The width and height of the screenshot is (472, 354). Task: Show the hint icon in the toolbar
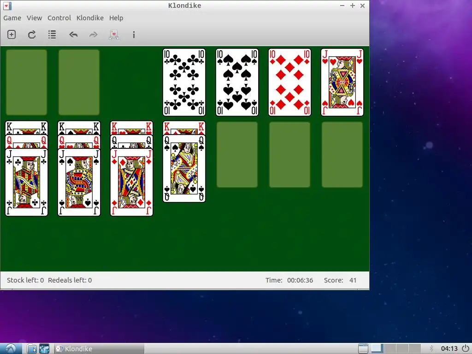(x=134, y=35)
